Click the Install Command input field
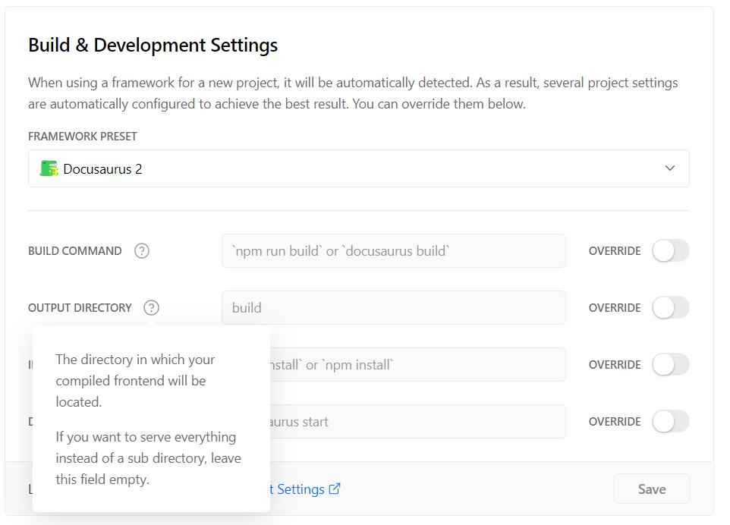 coord(417,364)
